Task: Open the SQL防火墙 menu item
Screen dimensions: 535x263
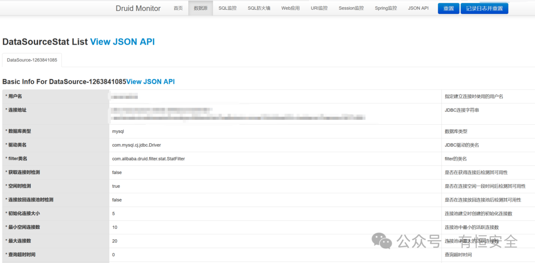Action: point(259,8)
